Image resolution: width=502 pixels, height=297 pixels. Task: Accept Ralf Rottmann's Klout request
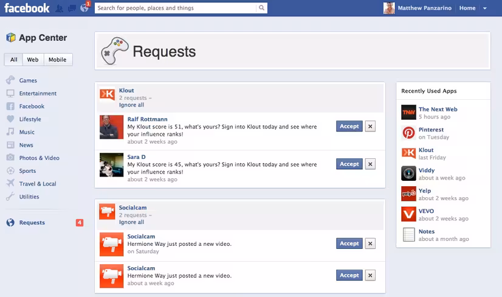click(349, 127)
